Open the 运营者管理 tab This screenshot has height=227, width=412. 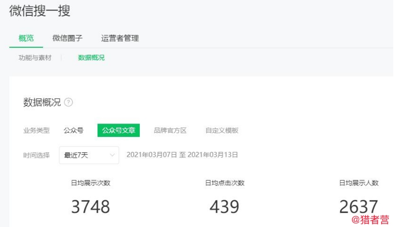[x=120, y=38]
